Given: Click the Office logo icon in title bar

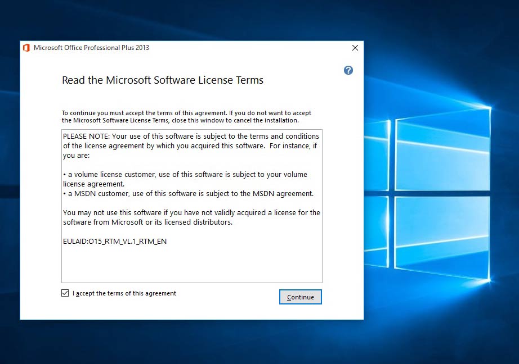Looking at the screenshot, I should [x=26, y=48].
